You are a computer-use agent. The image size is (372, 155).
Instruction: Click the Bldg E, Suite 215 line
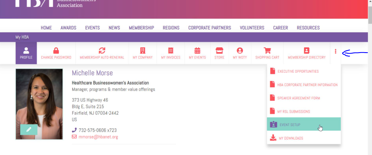pos(88,107)
